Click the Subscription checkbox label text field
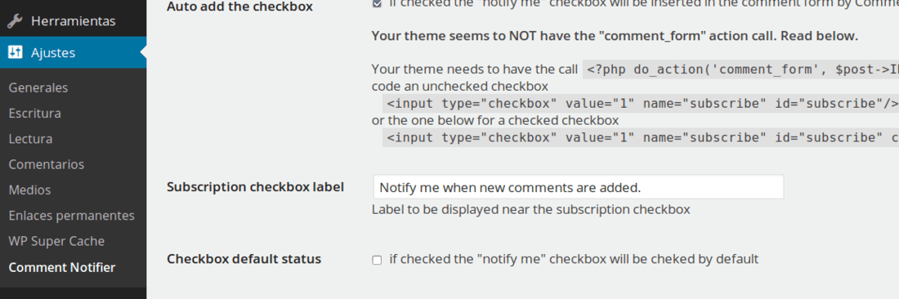The width and height of the screenshot is (899, 299). 578,187
